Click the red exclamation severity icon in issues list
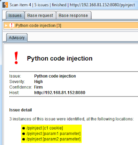The image size is (138, 145). (x=12, y=25)
